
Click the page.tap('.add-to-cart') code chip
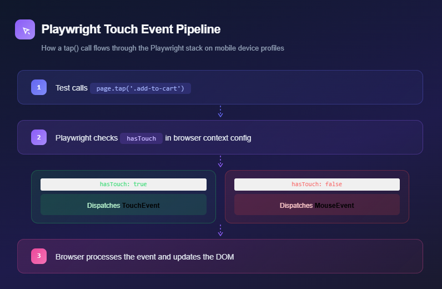pyautogui.click(x=140, y=88)
